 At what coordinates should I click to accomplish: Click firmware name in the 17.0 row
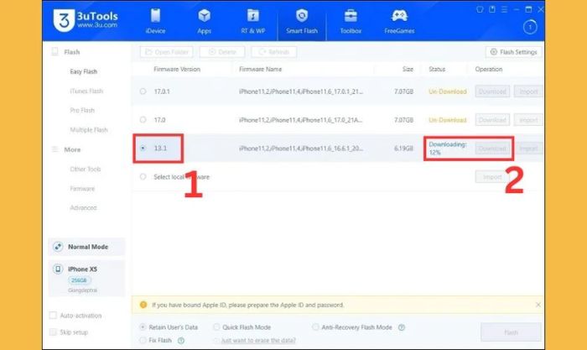(x=300, y=119)
